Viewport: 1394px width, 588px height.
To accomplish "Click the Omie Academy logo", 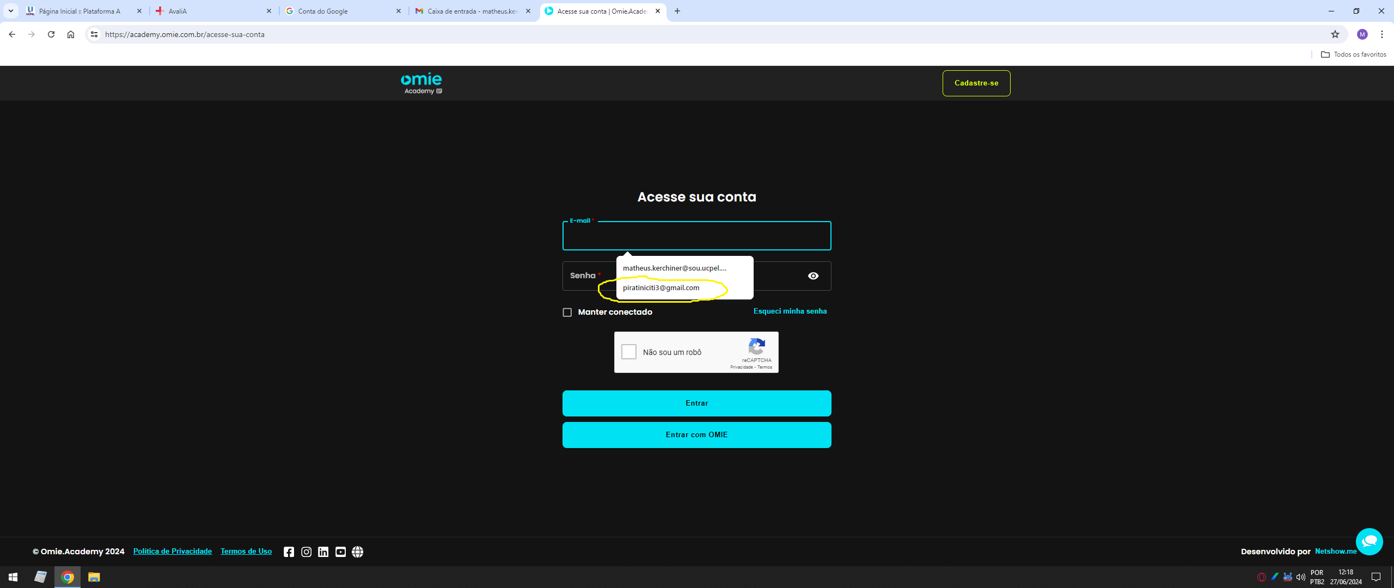I will coord(421,83).
